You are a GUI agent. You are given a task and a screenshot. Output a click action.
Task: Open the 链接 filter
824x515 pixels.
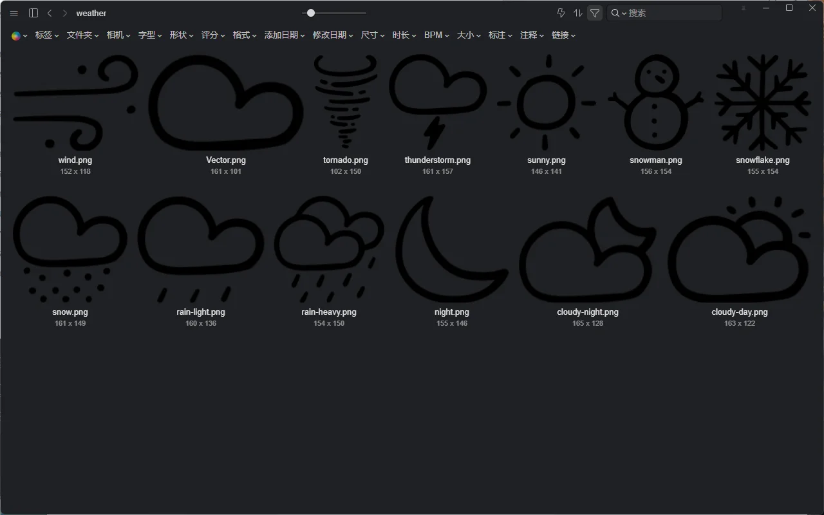click(x=563, y=35)
